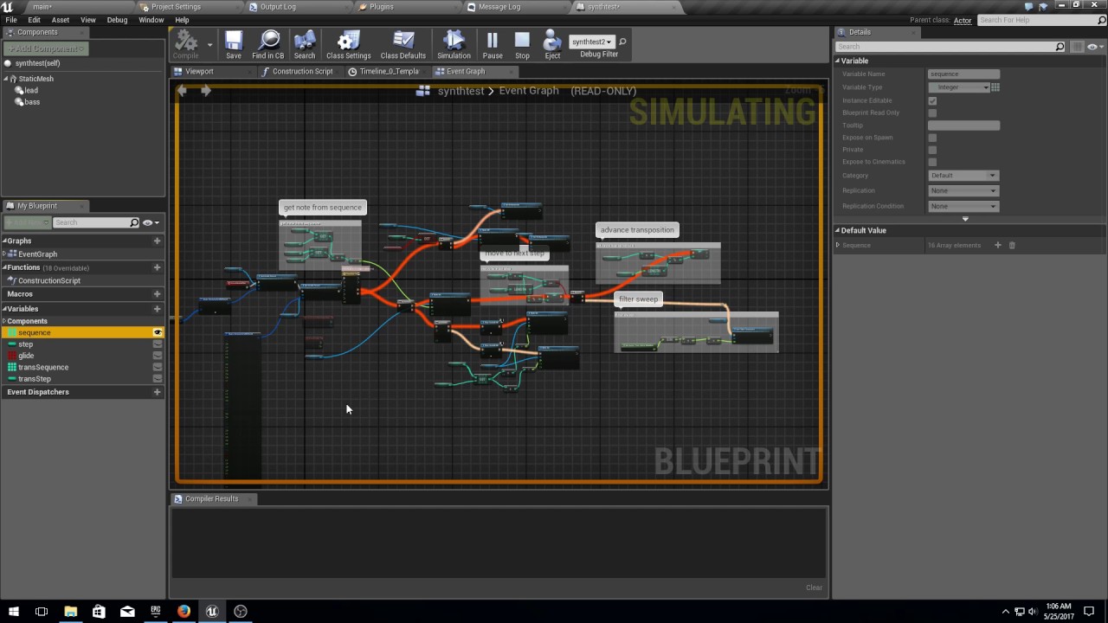Click the Save toolbar icon
The image size is (1108, 623).
[234, 45]
